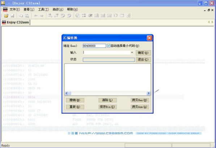Click the dialog list scroll-left arrow
The width and height of the screenshot is (216, 148).
[67, 93]
